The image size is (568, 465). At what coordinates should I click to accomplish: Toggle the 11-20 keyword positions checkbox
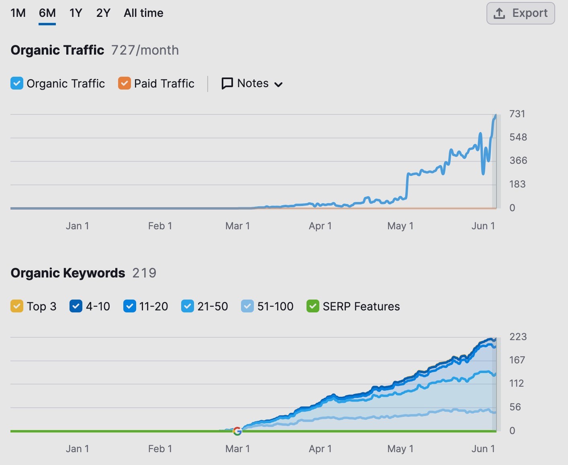129,306
